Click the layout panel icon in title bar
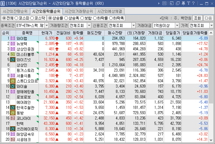 point(171,3)
